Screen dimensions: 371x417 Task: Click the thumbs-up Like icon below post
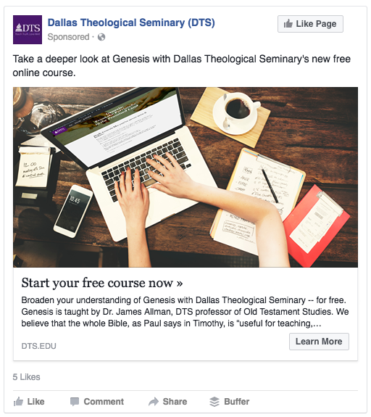pos(18,401)
